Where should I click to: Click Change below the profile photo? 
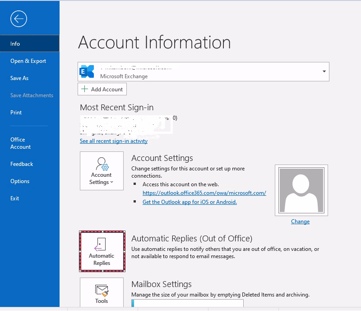pyautogui.click(x=301, y=221)
